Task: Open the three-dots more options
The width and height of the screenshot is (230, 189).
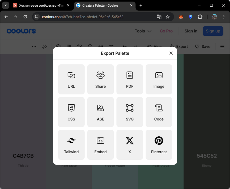Action: (x=34, y=47)
